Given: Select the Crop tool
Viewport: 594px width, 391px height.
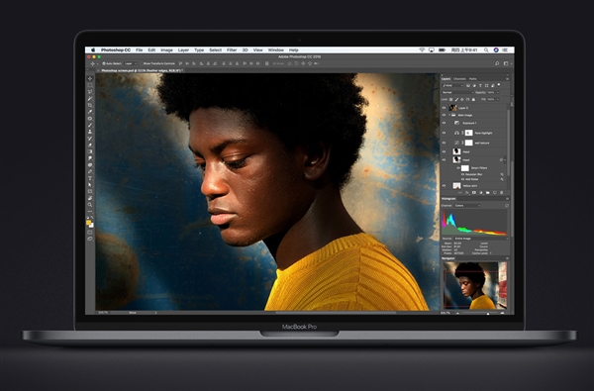Looking at the screenshot, I should (90, 105).
